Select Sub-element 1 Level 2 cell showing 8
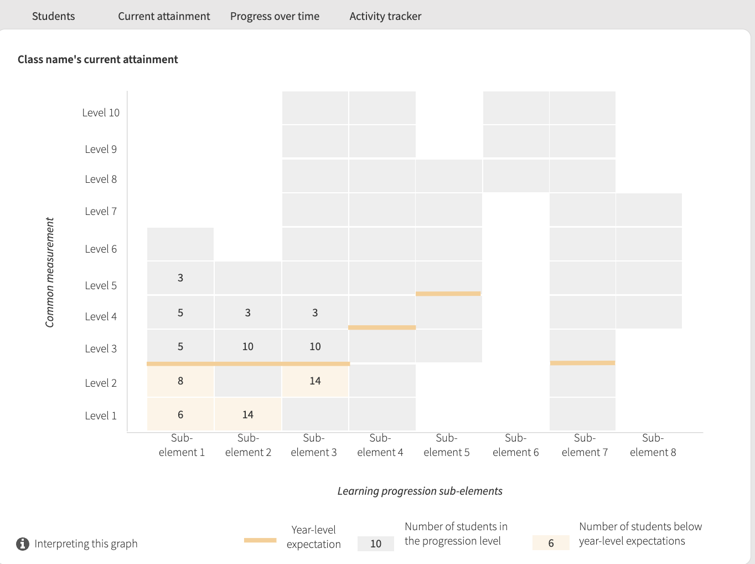This screenshot has width=755, height=564. tap(180, 381)
